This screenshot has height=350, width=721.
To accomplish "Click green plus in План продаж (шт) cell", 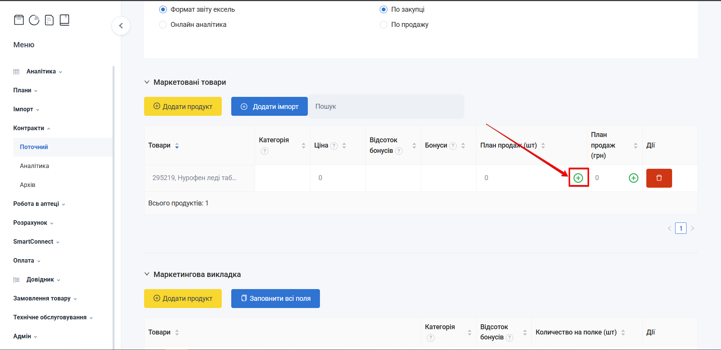I will click(578, 178).
